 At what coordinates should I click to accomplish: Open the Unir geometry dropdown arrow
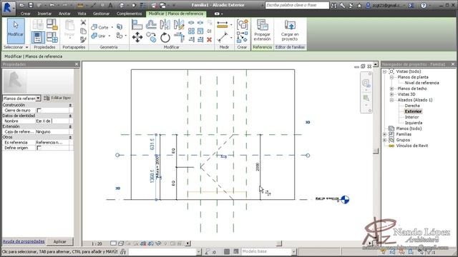[x=109, y=36]
